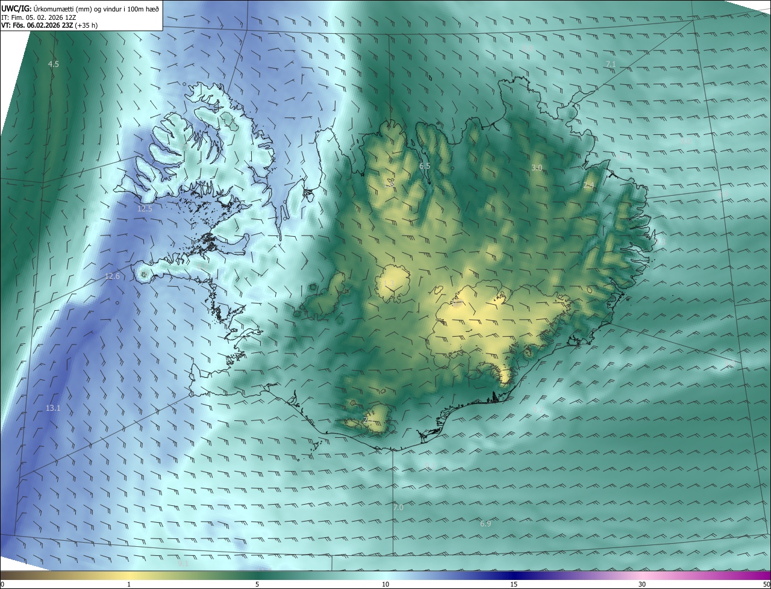Click the colour scale tick label 1
This screenshot has width=771, height=589.
[129, 585]
